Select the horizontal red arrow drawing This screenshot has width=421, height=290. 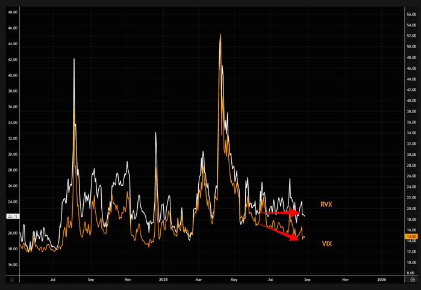click(280, 212)
